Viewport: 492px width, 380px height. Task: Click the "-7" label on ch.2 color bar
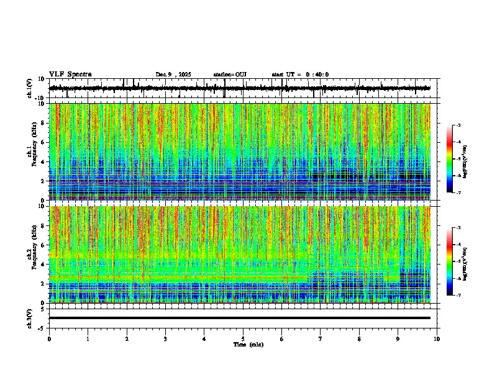tap(458, 295)
